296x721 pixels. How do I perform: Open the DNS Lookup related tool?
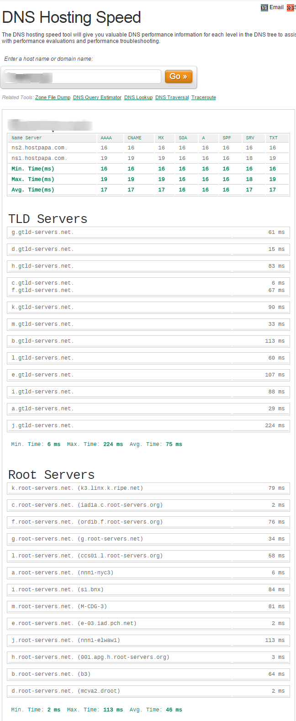click(x=138, y=98)
